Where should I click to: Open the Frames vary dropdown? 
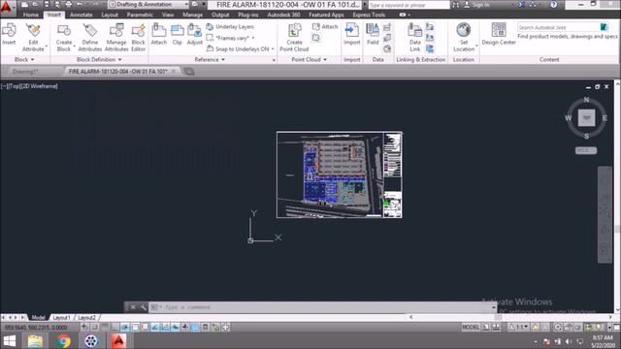click(230, 38)
